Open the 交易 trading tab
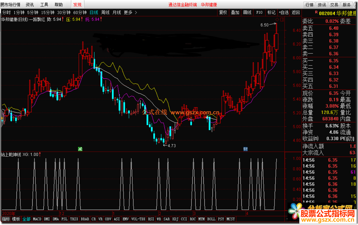 [334, 5]
